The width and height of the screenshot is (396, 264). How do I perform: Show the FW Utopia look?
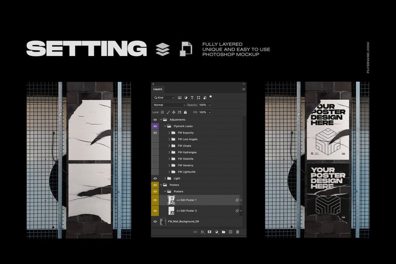tap(155, 146)
